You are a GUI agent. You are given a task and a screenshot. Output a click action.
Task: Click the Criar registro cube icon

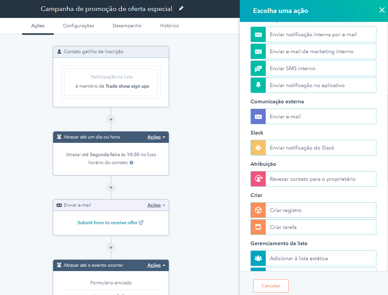coord(258,210)
